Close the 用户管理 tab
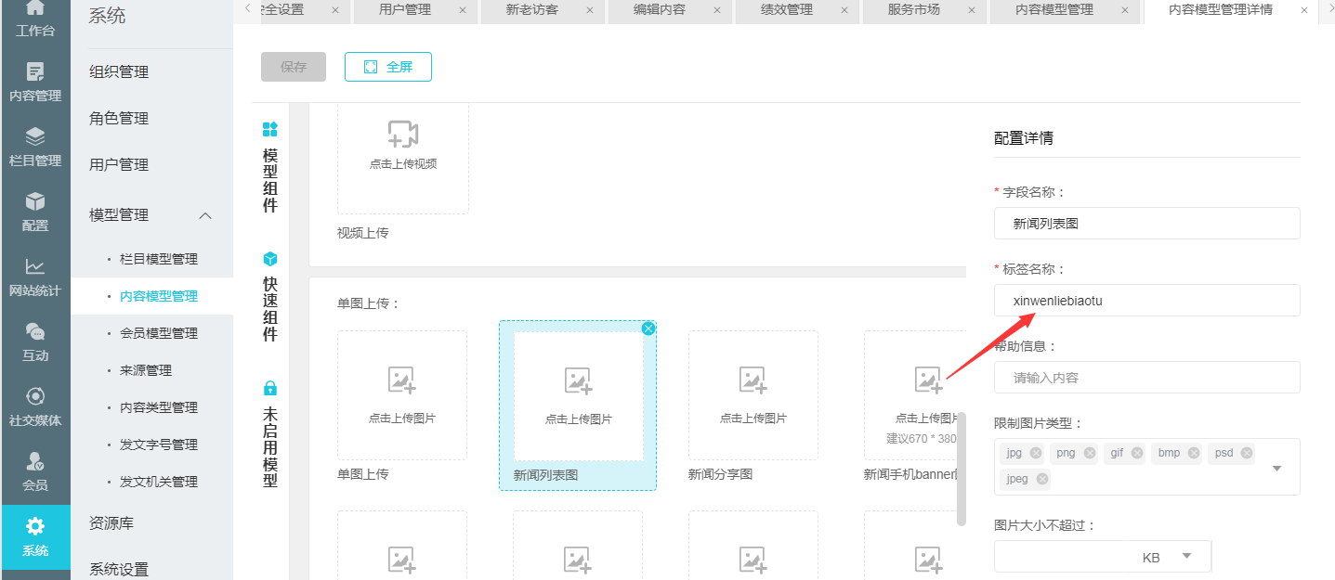 [x=463, y=10]
